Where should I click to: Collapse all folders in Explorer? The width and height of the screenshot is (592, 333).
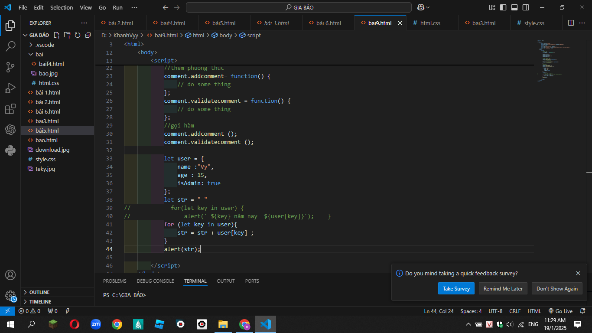click(88, 35)
